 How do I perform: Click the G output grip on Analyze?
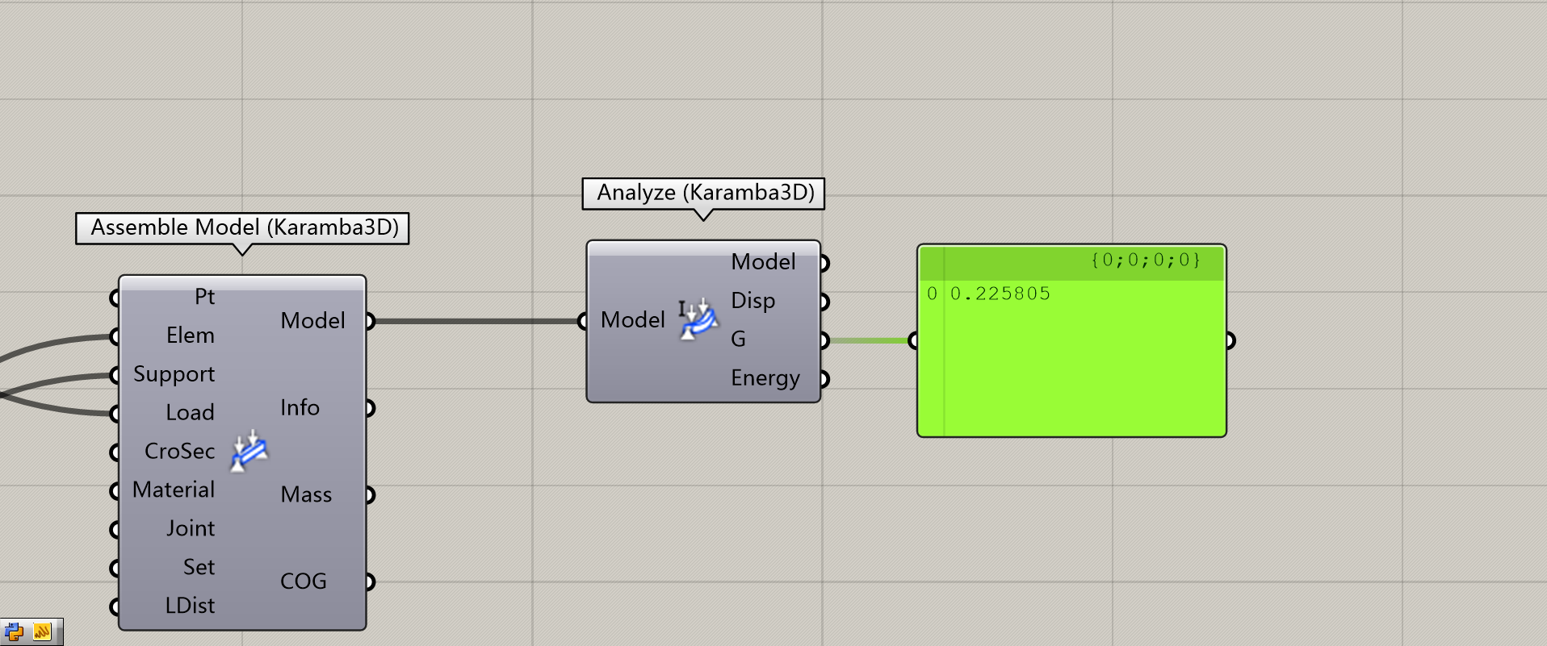(x=824, y=340)
